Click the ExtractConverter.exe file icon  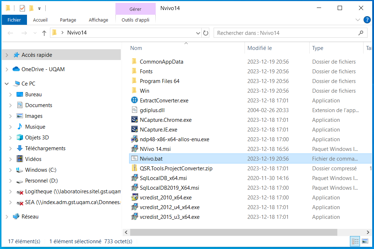pyautogui.click(x=134, y=101)
